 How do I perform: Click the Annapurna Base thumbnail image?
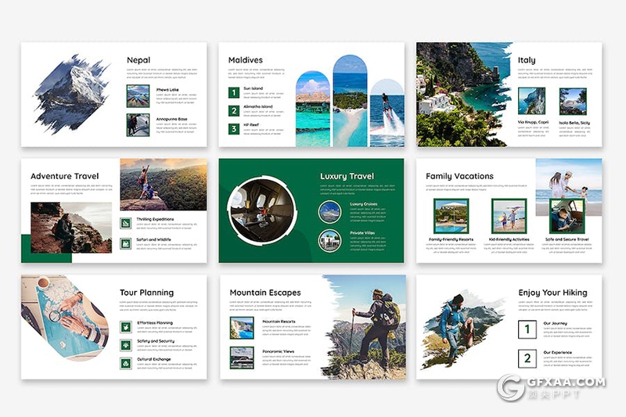click(x=138, y=125)
